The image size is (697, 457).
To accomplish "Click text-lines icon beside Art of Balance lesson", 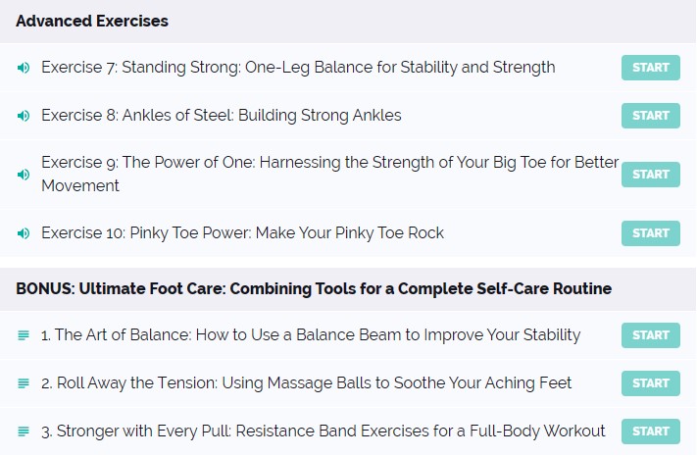I will pyautogui.click(x=24, y=335).
